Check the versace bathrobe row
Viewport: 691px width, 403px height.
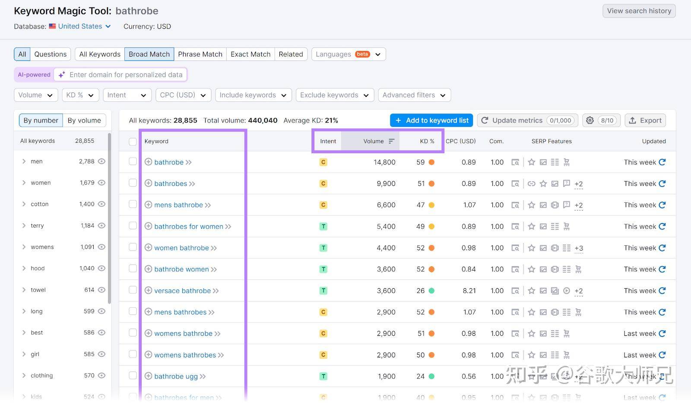point(133,290)
